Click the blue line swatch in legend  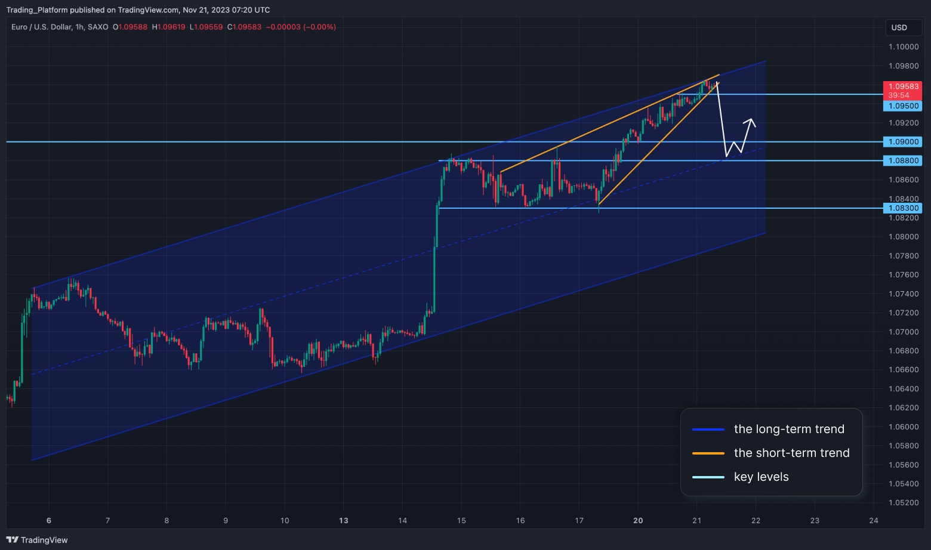point(708,430)
